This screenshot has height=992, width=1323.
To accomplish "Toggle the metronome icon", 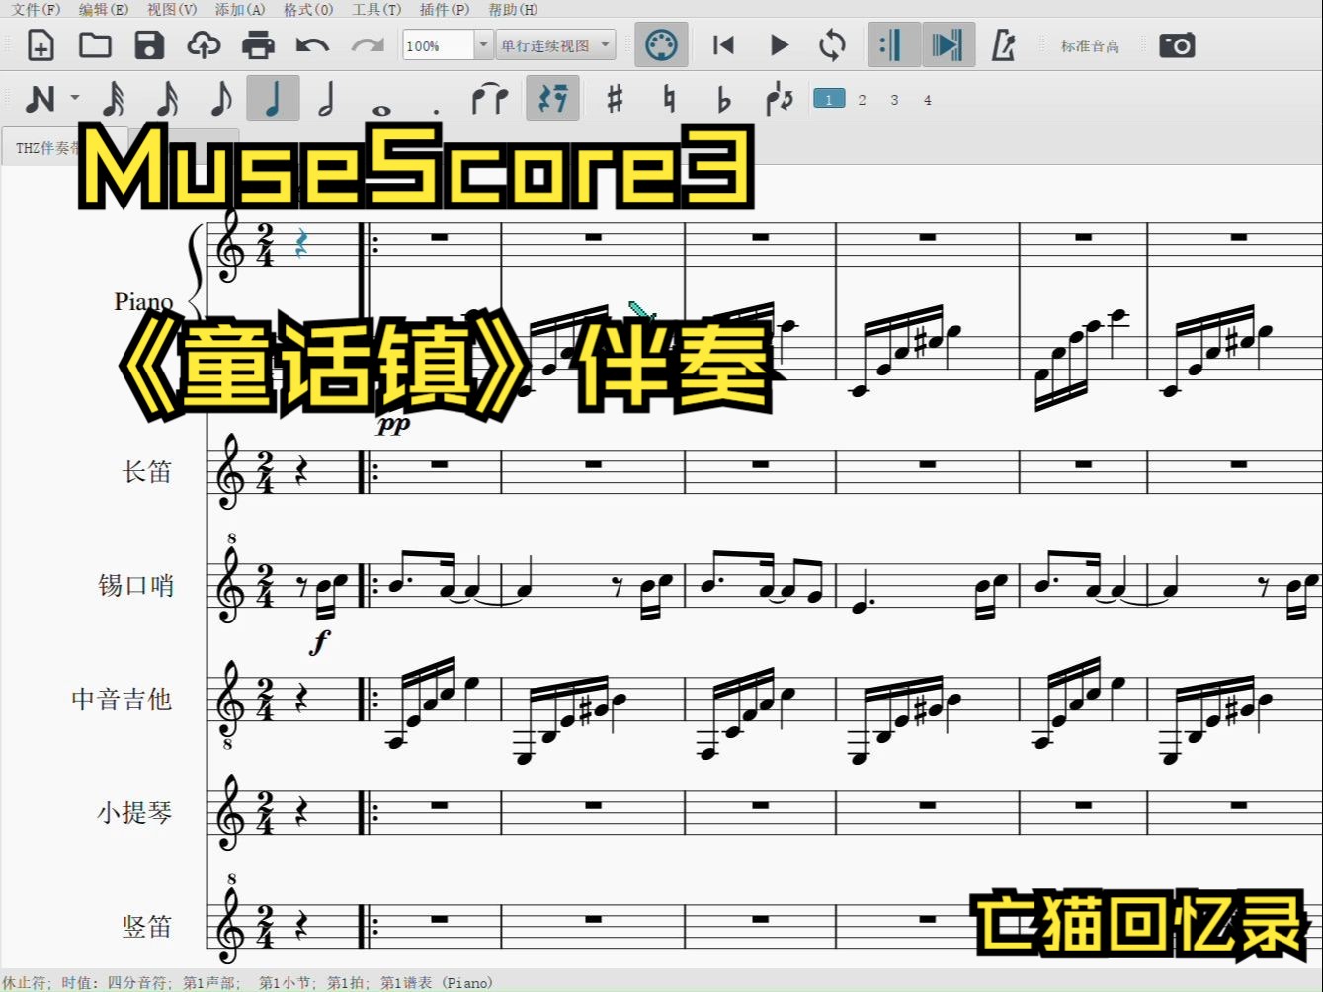I will click(x=1004, y=45).
